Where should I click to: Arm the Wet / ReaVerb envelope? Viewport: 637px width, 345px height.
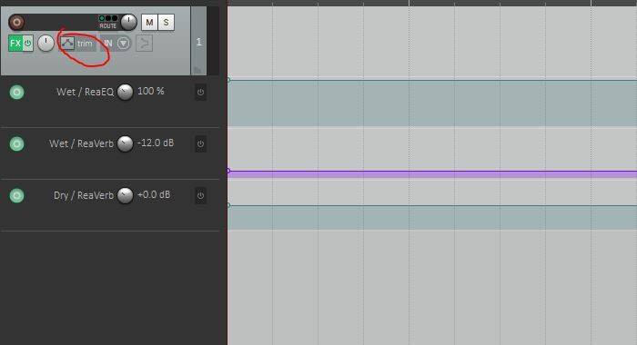(16, 144)
